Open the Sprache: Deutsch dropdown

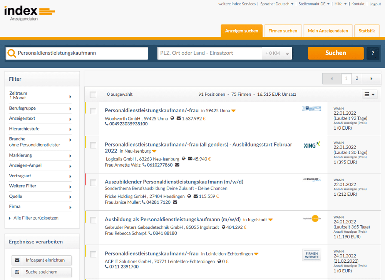277,4
